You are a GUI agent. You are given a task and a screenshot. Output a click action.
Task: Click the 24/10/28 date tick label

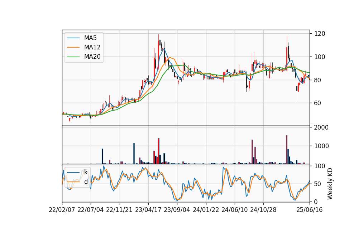[263, 210]
